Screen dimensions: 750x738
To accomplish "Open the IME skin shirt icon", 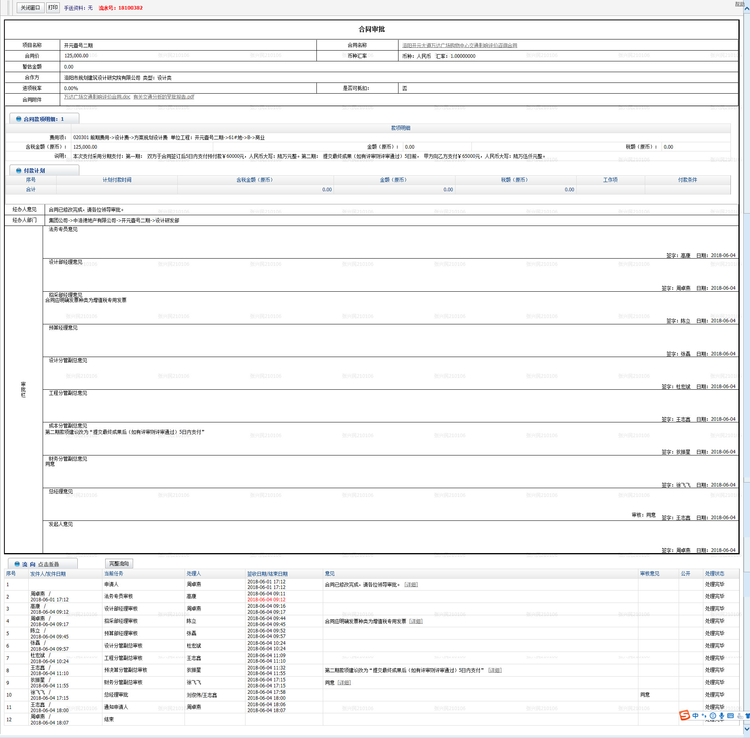I will coord(747,716).
